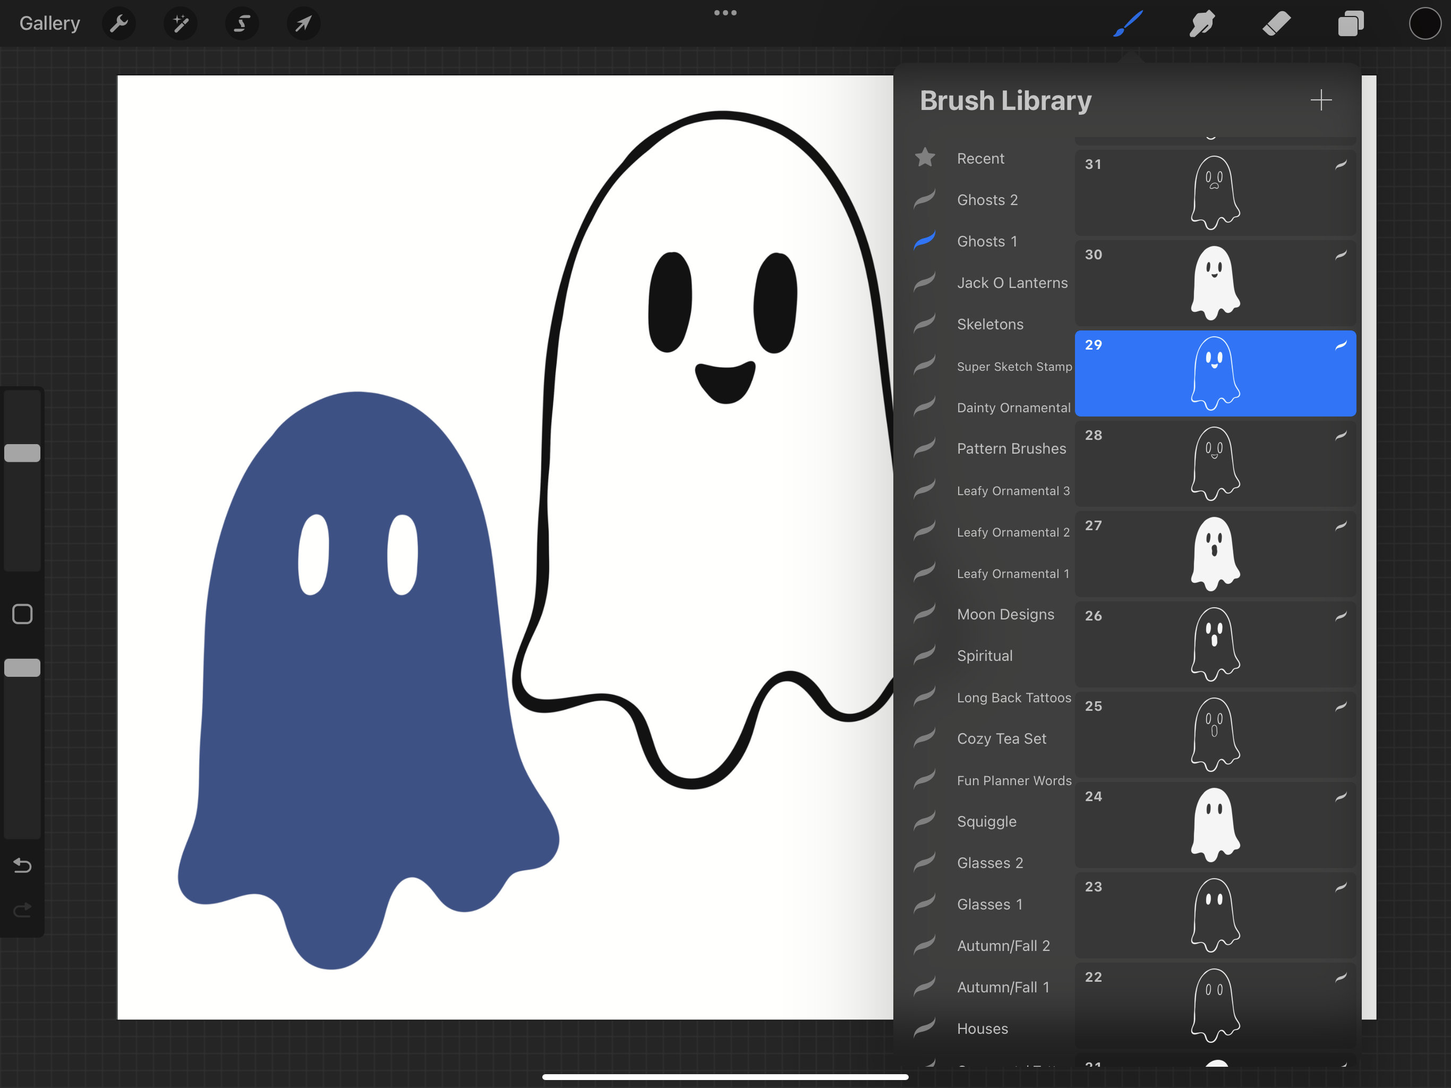The image size is (1451, 1088).
Task: Tap the sidebar modify square button
Action: point(22,613)
